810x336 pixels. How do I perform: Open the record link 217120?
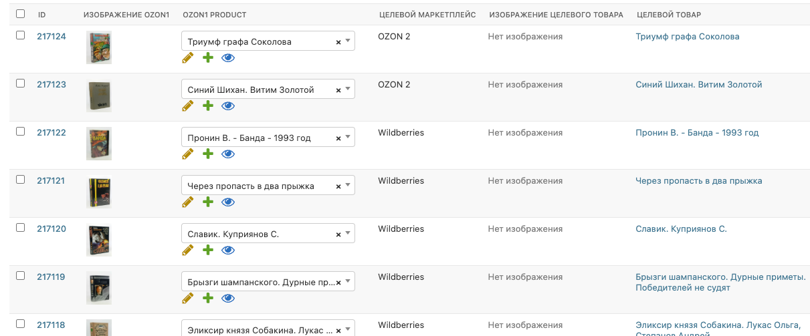click(52, 229)
